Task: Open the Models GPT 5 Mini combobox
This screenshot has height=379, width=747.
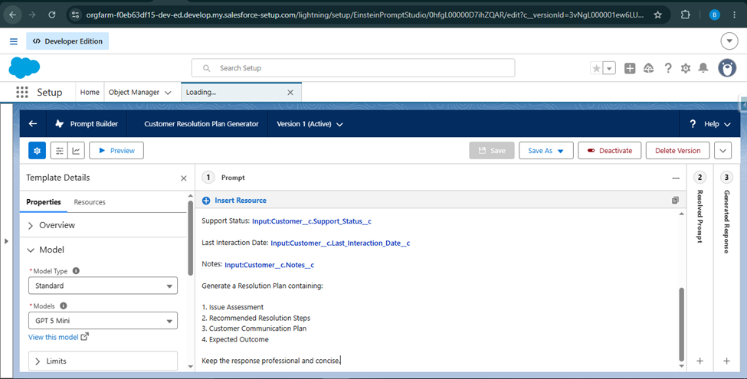Action: (x=103, y=321)
